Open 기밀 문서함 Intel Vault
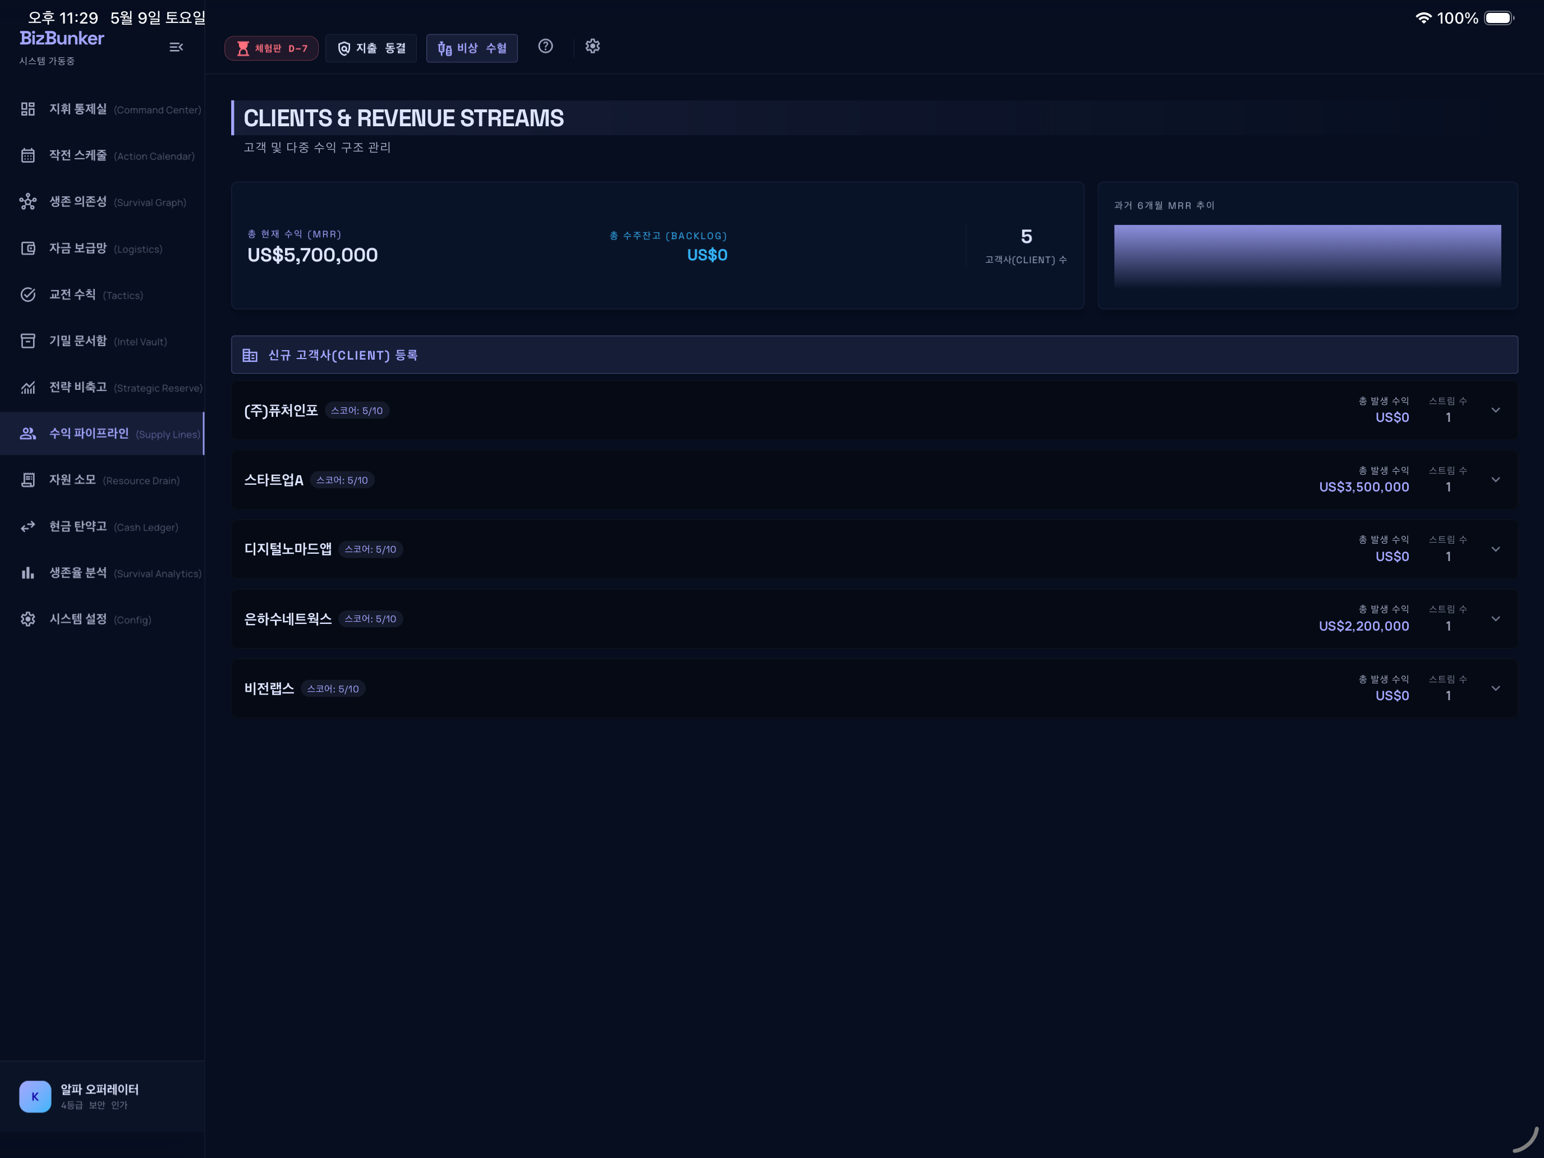1544x1158 pixels. [x=102, y=341]
